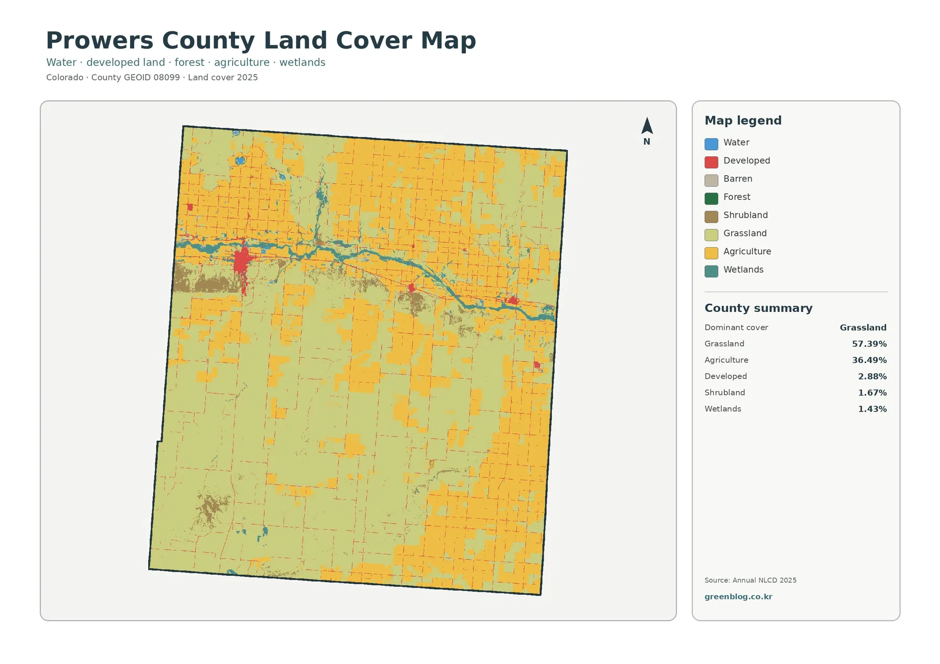Click the '1.67%' shrubland value
Viewport: 940px width, 664px height.
(x=873, y=392)
